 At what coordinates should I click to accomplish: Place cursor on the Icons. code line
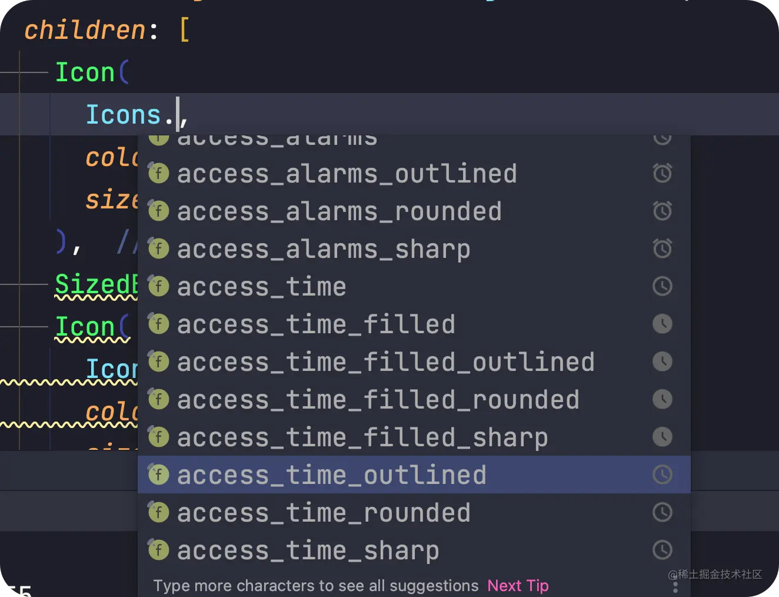[389, 114]
